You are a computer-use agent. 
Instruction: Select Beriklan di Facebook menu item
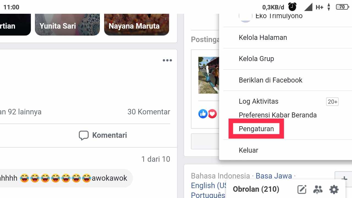click(271, 80)
